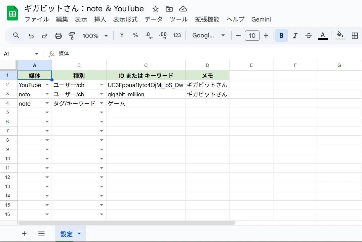
Task: Rename the document title ギガビットさん:note & YouTube
Action: 84,9
